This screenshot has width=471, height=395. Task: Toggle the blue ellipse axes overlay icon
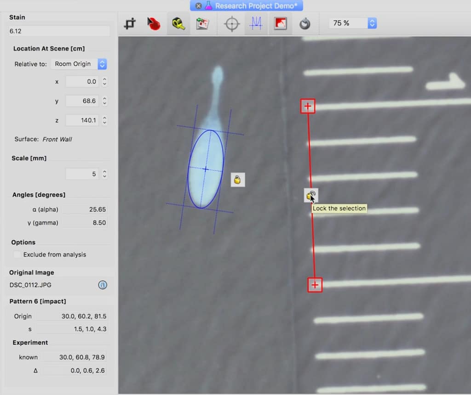click(256, 23)
